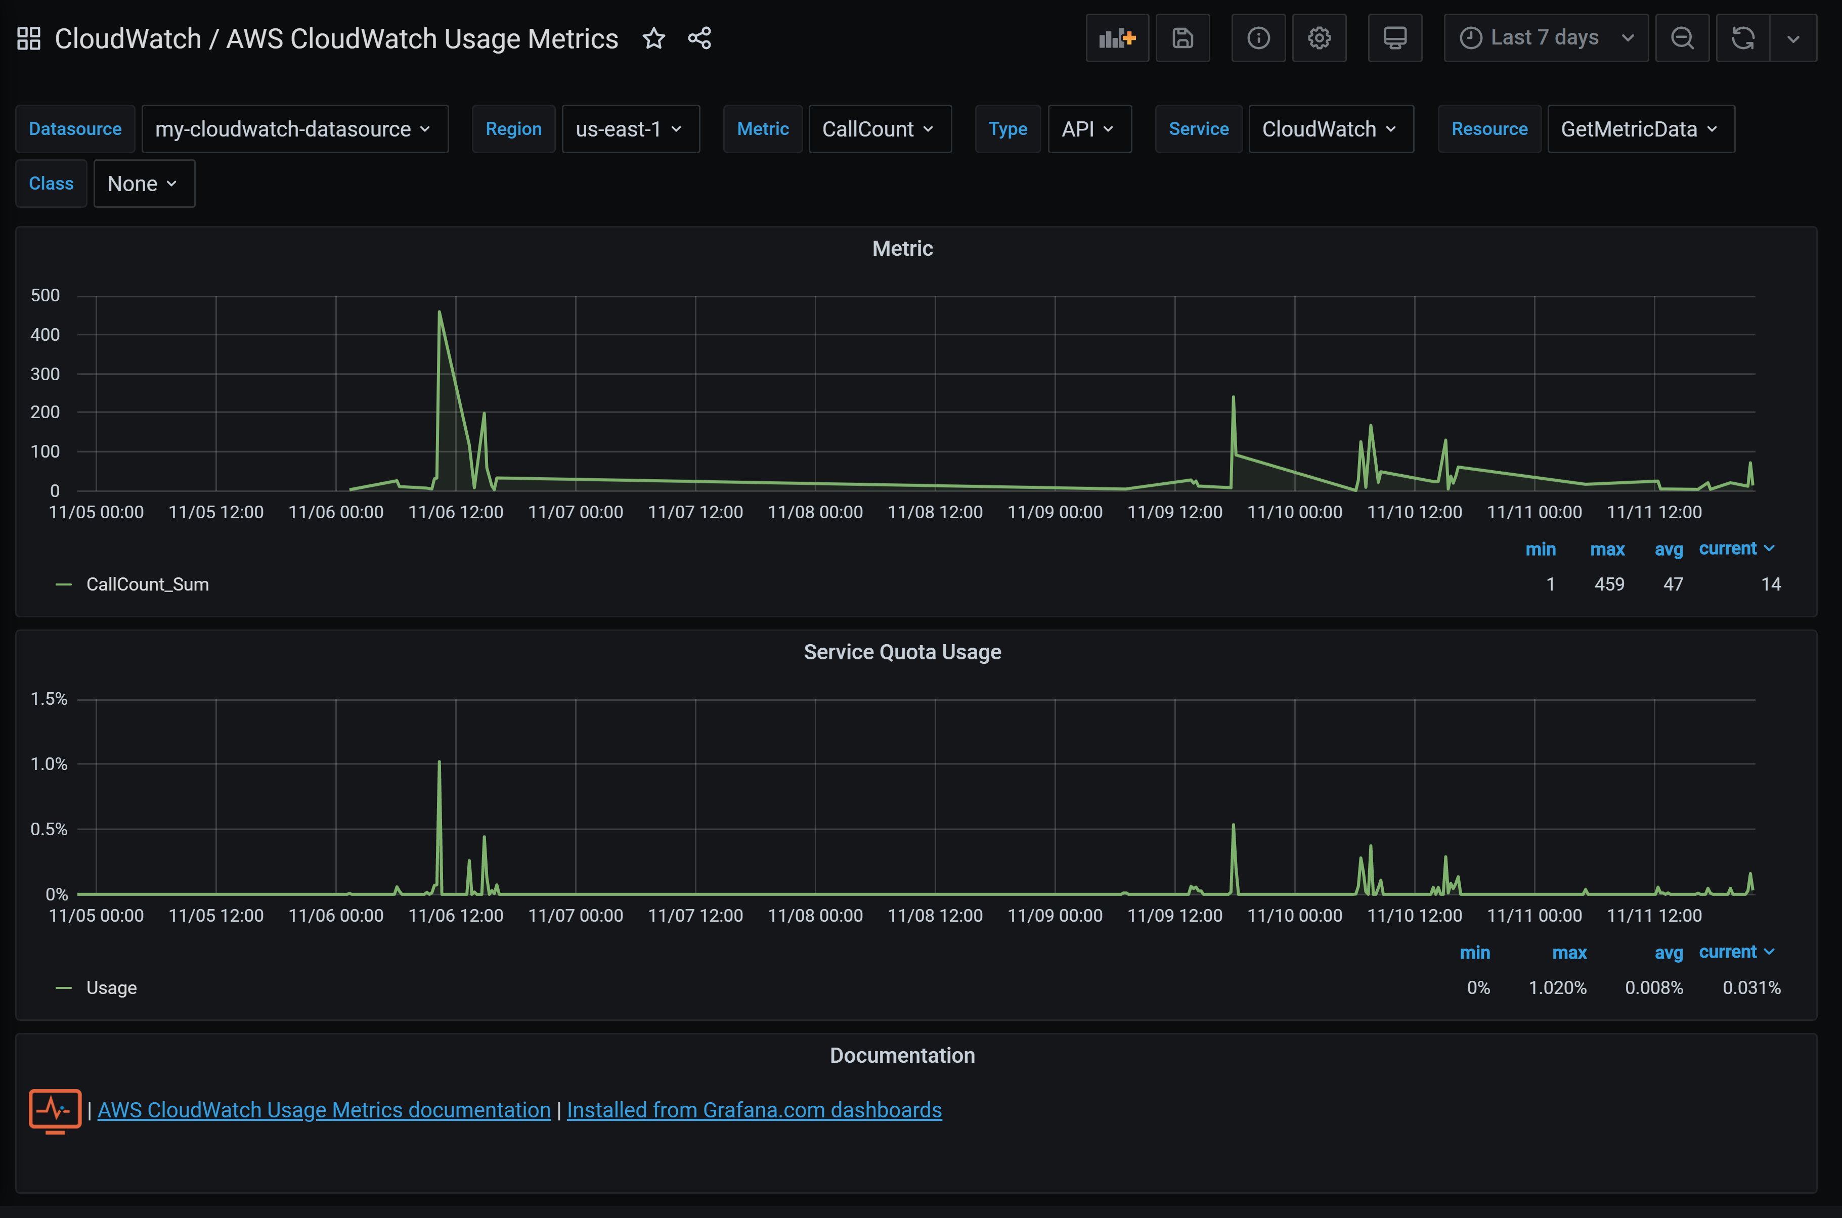Open AWS CloudWatch Usage Metrics documentation link
Screen dimensions: 1842x1218
point(324,1110)
